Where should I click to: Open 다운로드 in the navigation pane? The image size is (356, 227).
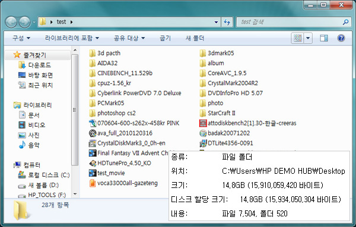[40, 65]
